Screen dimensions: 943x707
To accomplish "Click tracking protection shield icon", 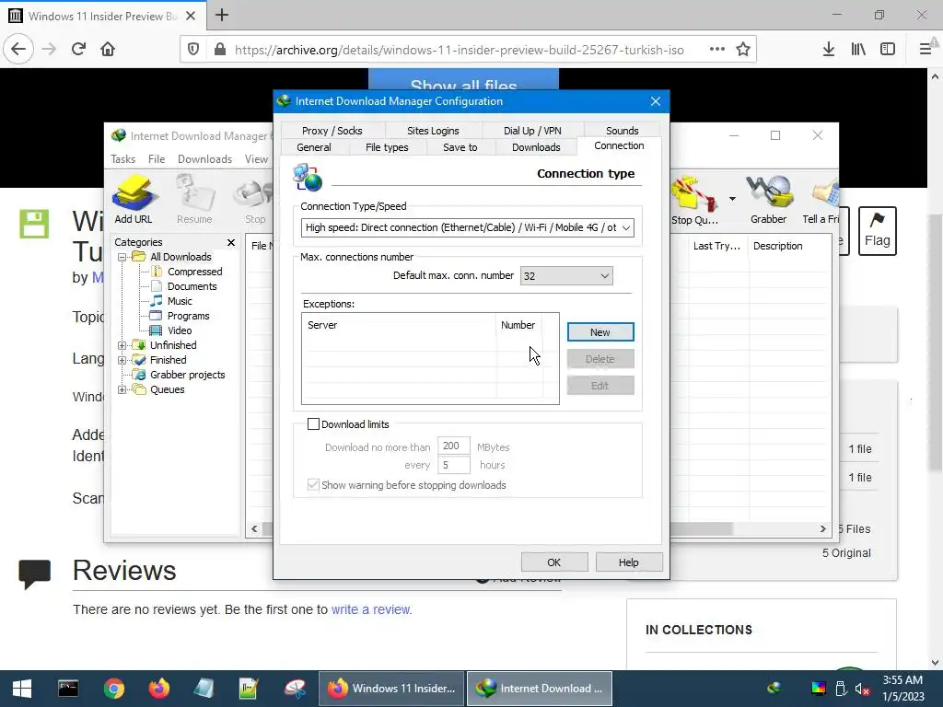I will (193, 50).
